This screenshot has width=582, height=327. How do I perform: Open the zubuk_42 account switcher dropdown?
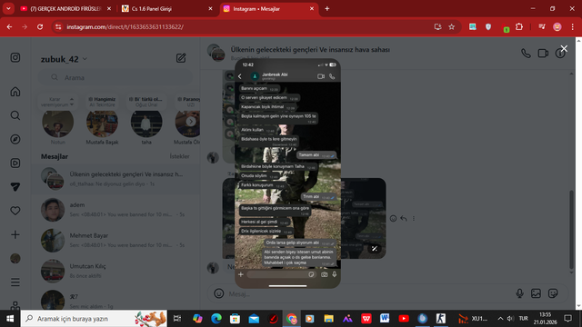pos(64,59)
